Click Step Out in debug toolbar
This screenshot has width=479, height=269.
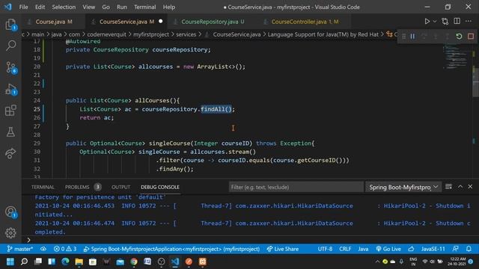[448, 37]
